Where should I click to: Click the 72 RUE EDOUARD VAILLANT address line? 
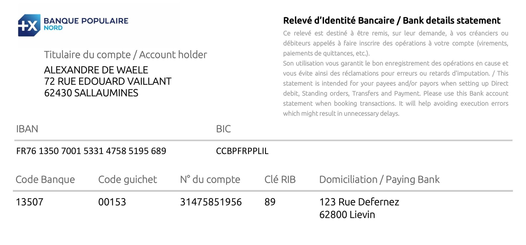tap(108, 81)
